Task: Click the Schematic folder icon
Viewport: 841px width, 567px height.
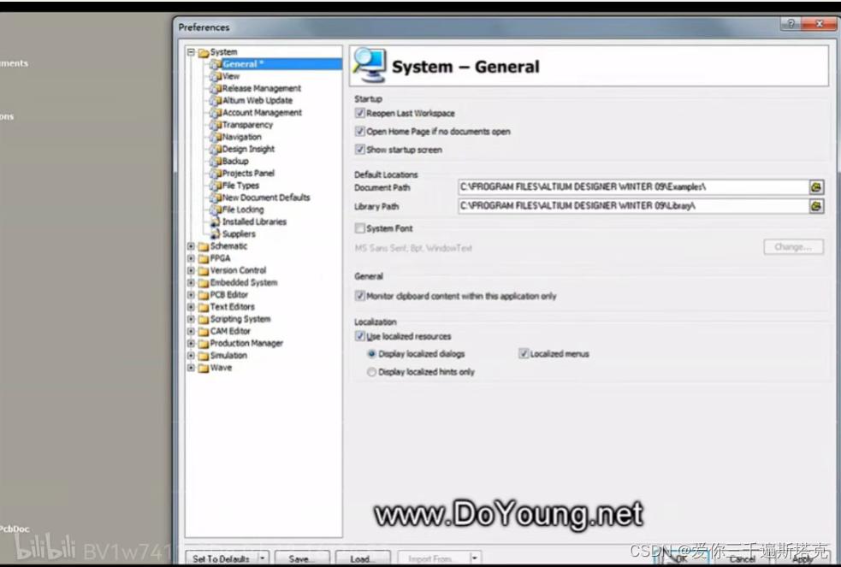Action: tap(204, 246)
